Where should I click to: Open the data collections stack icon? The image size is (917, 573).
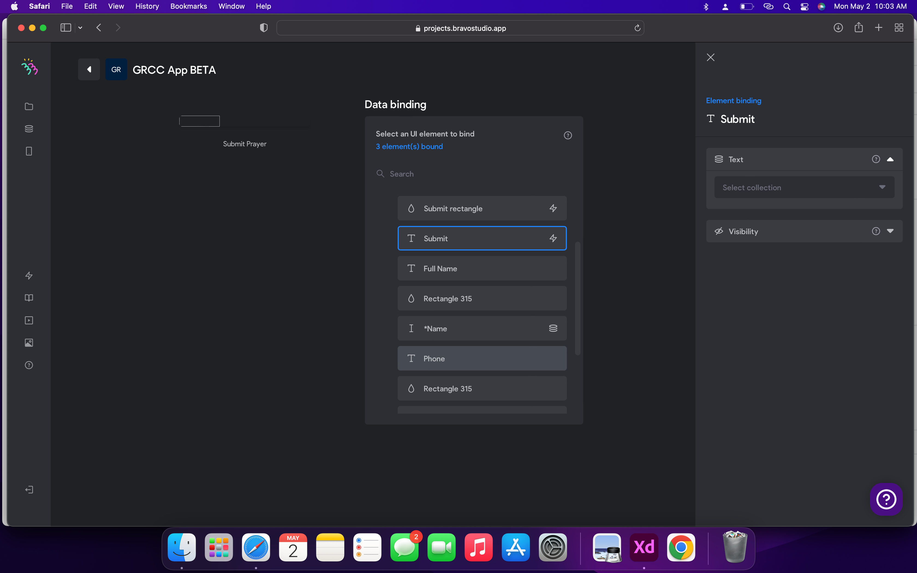[x=29, y=129]
